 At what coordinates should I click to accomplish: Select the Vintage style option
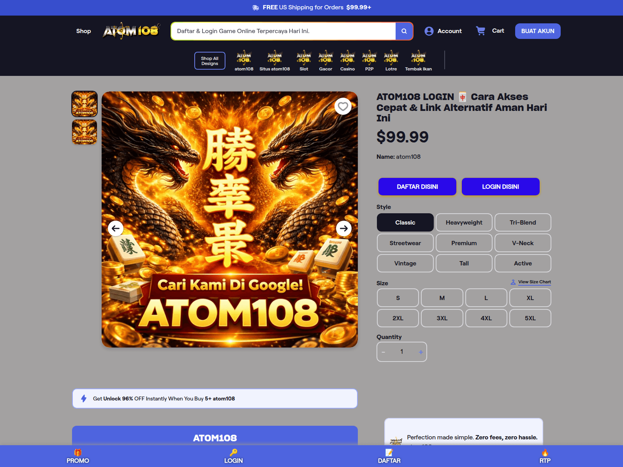(x=405, y=263)
